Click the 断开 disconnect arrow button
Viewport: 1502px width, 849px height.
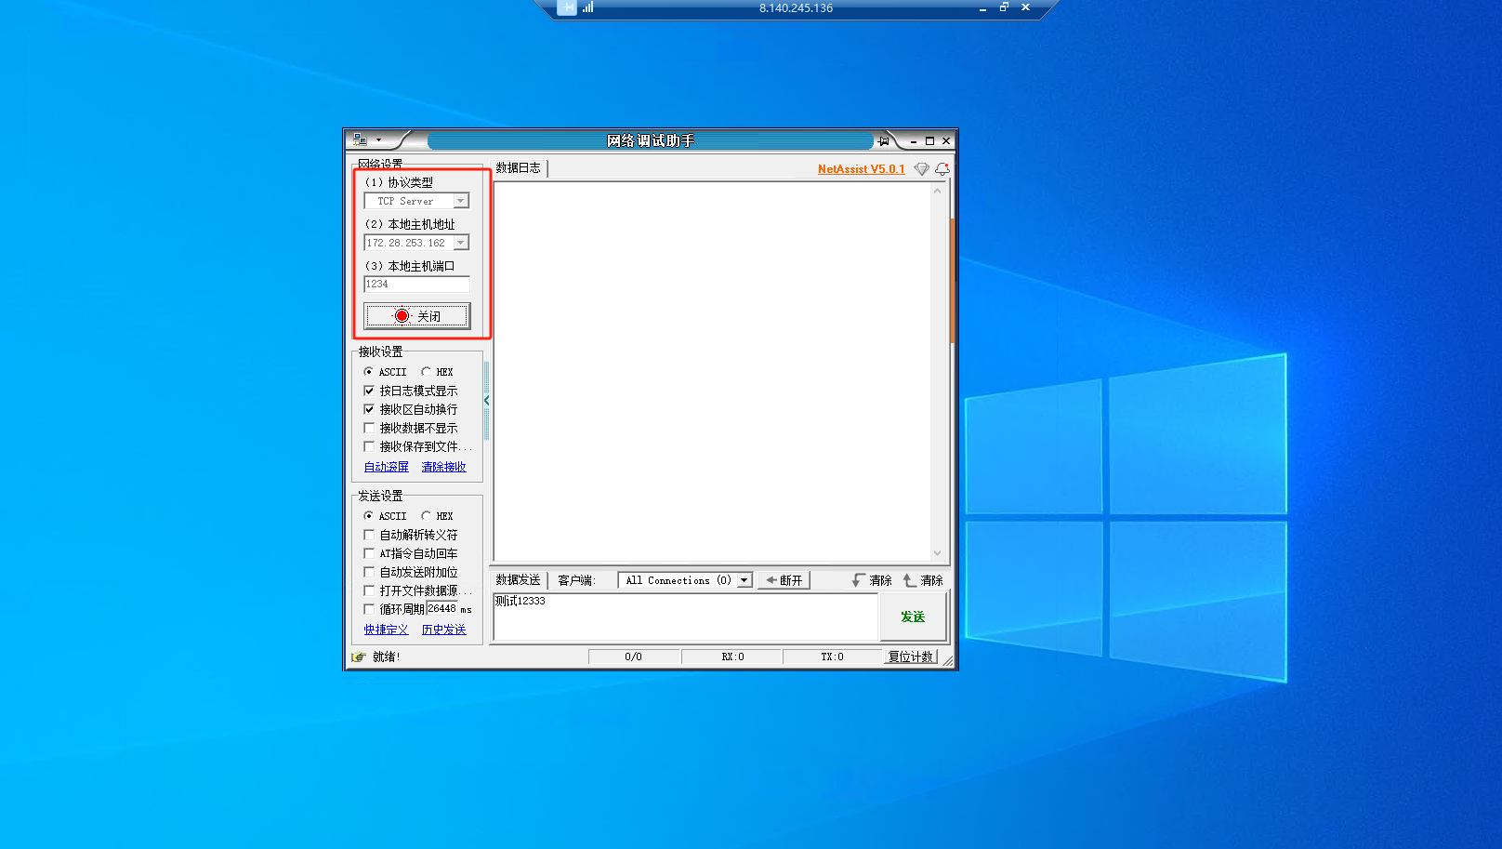784,580
